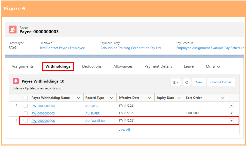The image size is (247, 146).
Task: Click the Payee Withholdings (3) heading
Action: tap(43, 81)
